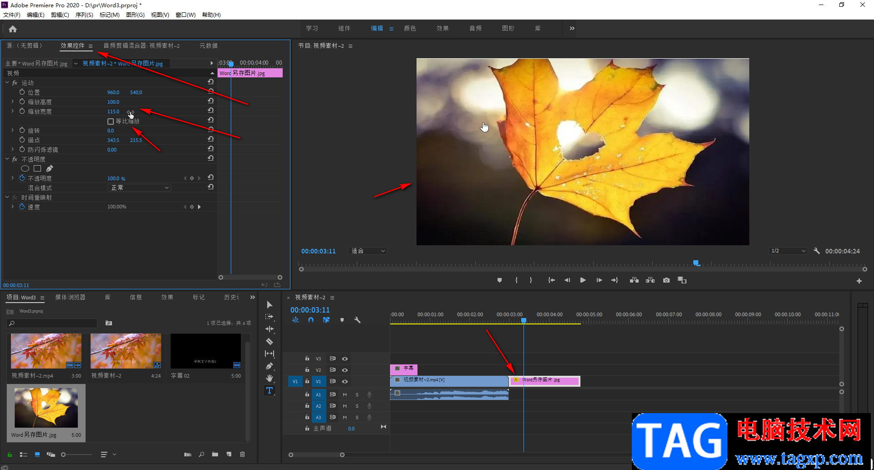Mute audio track A1
Screen dimensions: 874x470
click(x=345, y=394)
